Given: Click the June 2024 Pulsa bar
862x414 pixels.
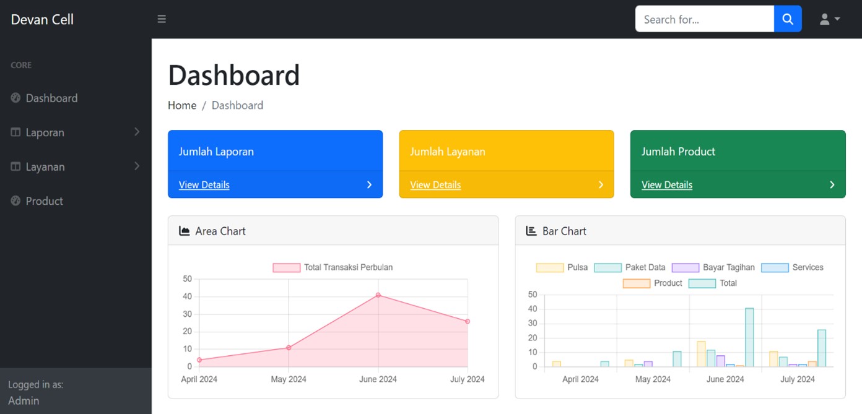Looking at the screenshot, I should (701, 354).
